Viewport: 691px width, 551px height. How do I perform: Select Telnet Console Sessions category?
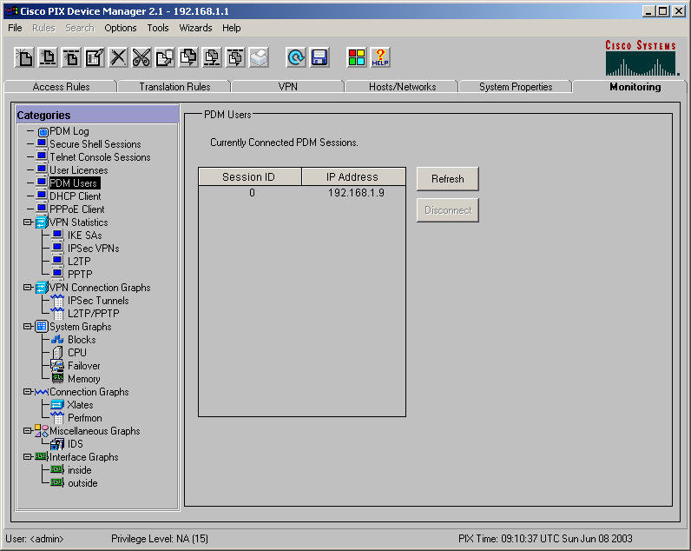(100, 157)
